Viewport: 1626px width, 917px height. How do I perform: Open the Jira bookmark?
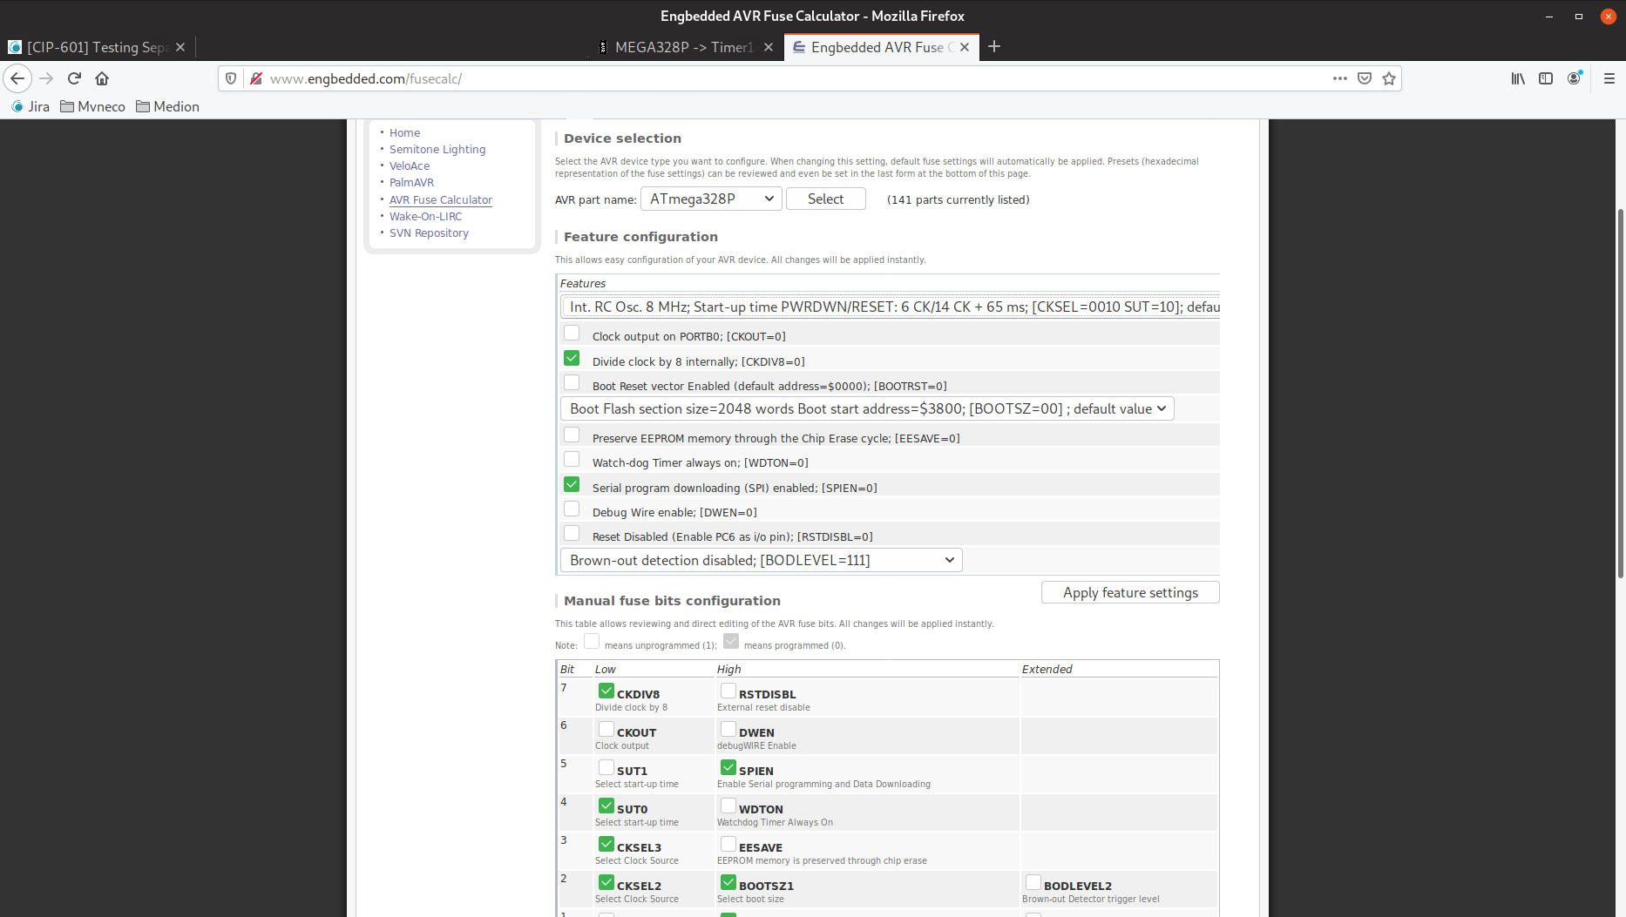[x=30, y=106]
